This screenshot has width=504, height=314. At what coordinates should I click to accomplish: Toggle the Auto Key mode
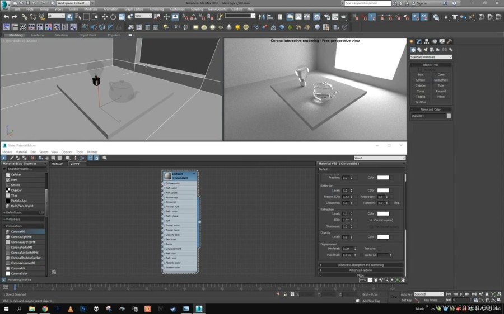click(x=407, y=294)
